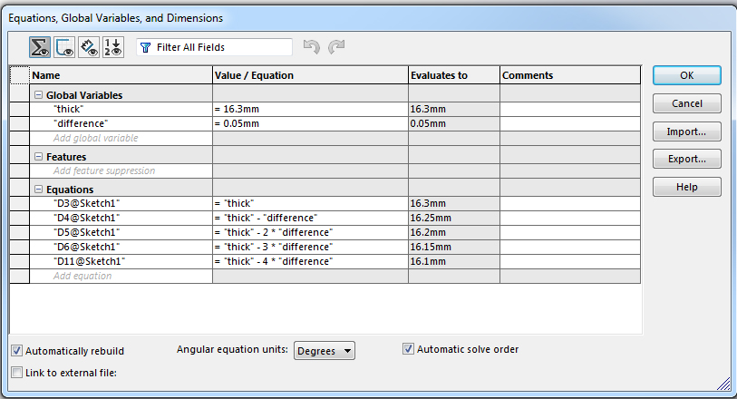Click the filter funnel icon
737x399 pixels.
coord(146,47)
